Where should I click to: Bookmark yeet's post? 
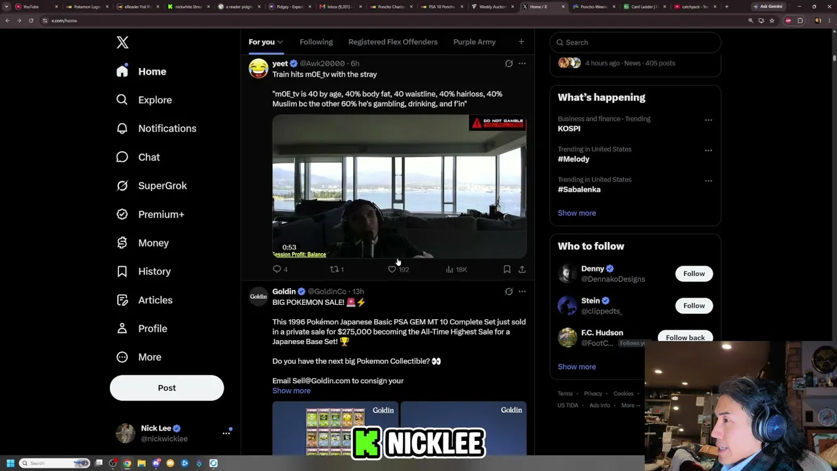[x=507, y=269]
